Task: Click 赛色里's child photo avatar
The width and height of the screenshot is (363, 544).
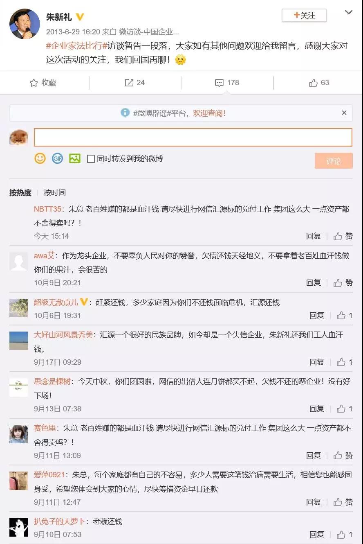Action: [18, 434]
